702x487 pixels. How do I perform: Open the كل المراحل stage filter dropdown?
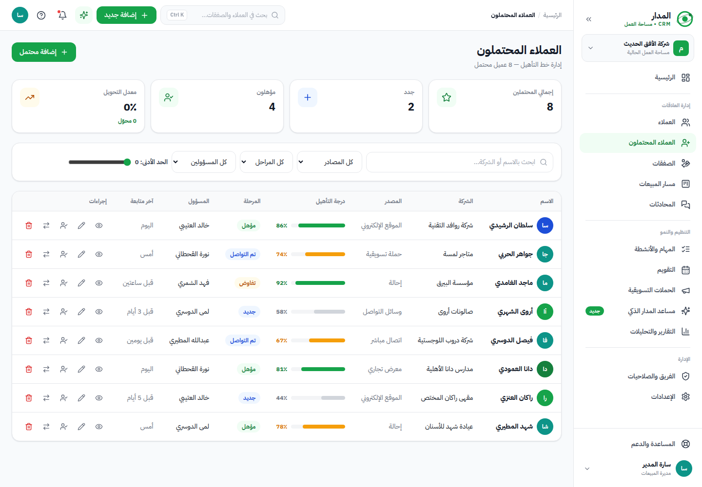(x=267, y=162)
